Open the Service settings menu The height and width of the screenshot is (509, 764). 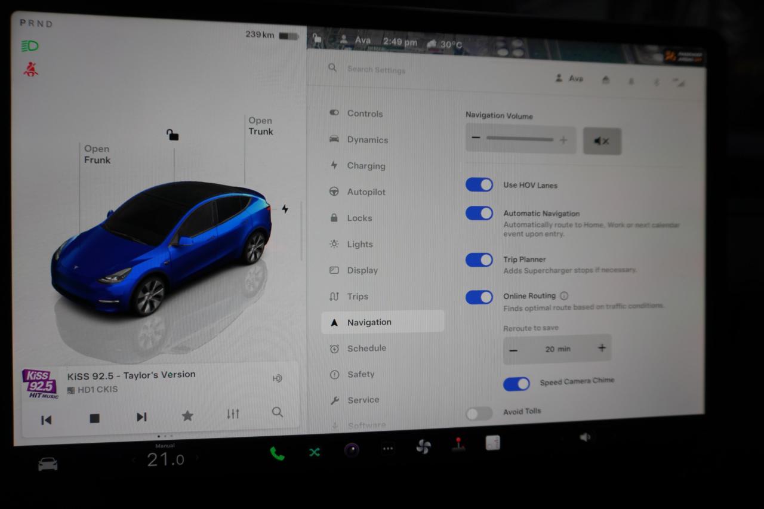pos(355,400)
